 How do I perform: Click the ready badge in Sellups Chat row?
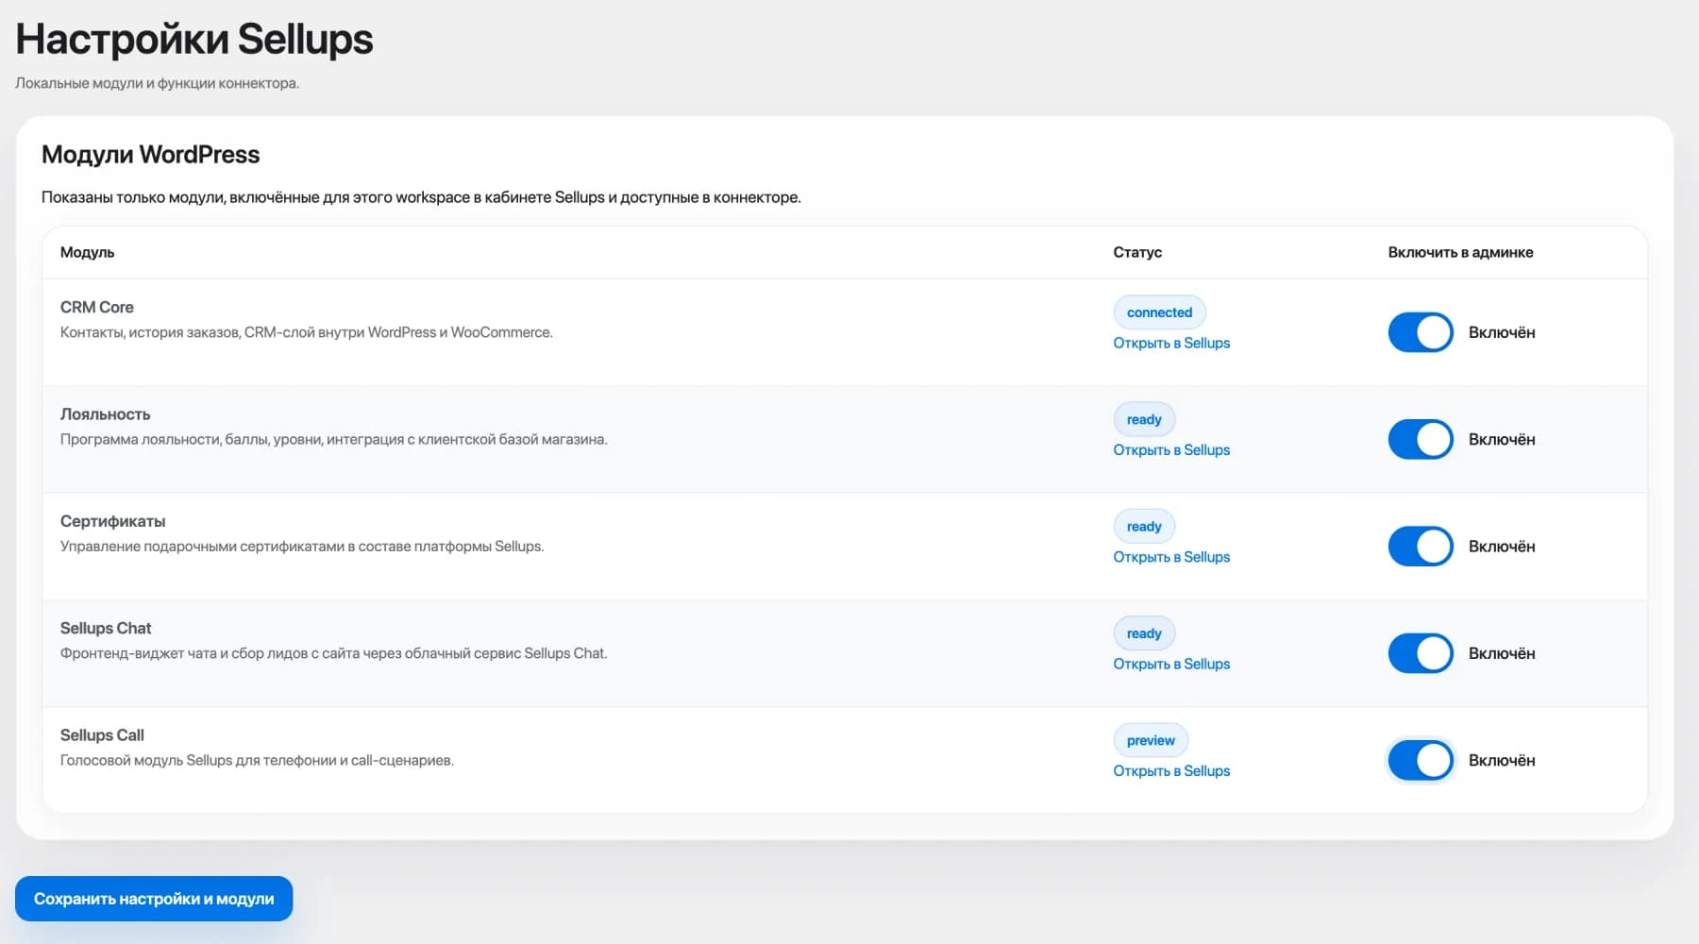coord(1144,633)
